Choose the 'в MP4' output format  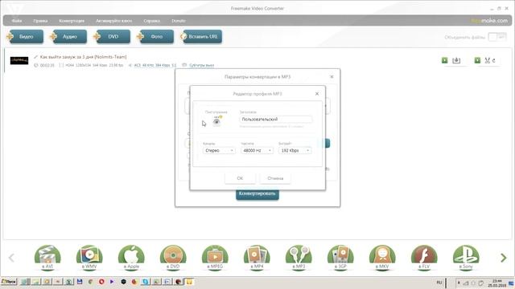[x=257, y=258]
